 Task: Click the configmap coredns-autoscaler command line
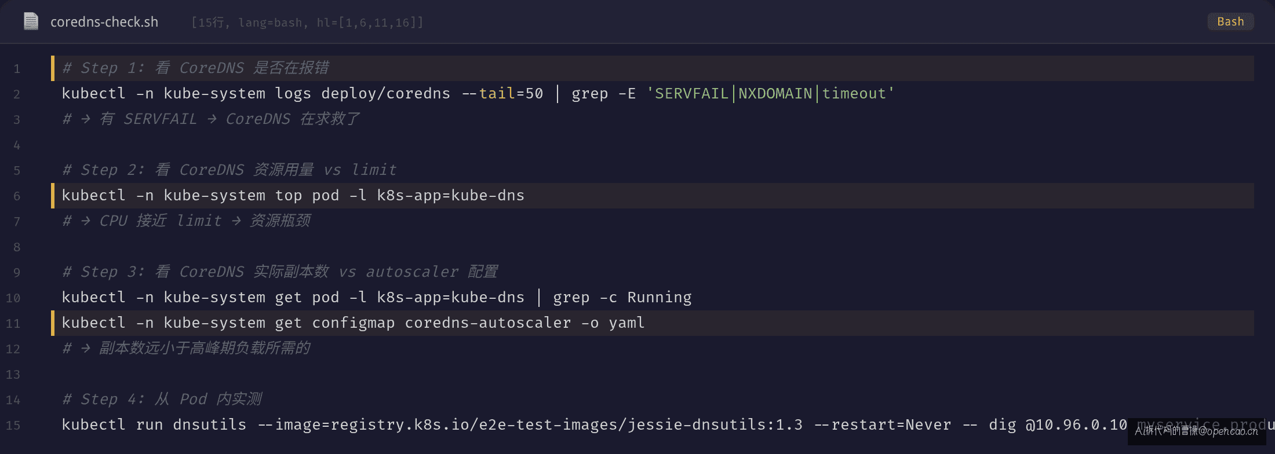[354, 323]
